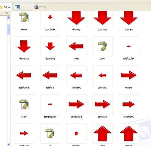
Task: Open the Views dropdown arrow
Action: pyautogui.click(x=21, y=7)
